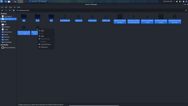Screen dimensions: 188x106
Task: Click the VBoxLinuxAdditions.run file name label
Action: [147, 21]
